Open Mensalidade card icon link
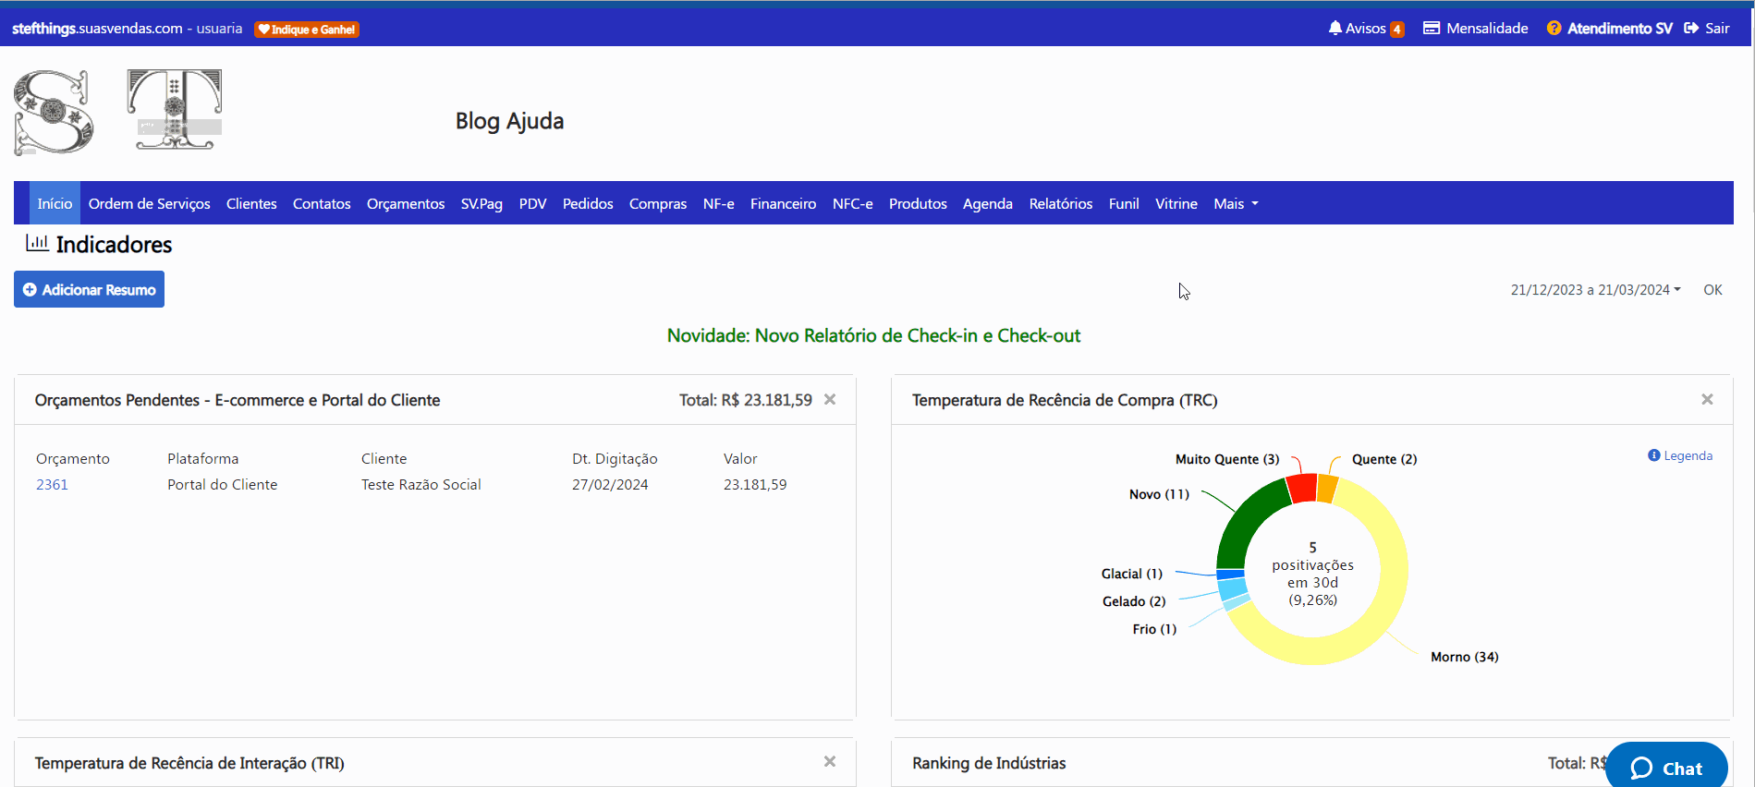1755x787 pixels. 1475,29
